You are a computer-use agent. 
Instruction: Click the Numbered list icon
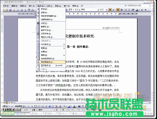[x=126, y=10]
